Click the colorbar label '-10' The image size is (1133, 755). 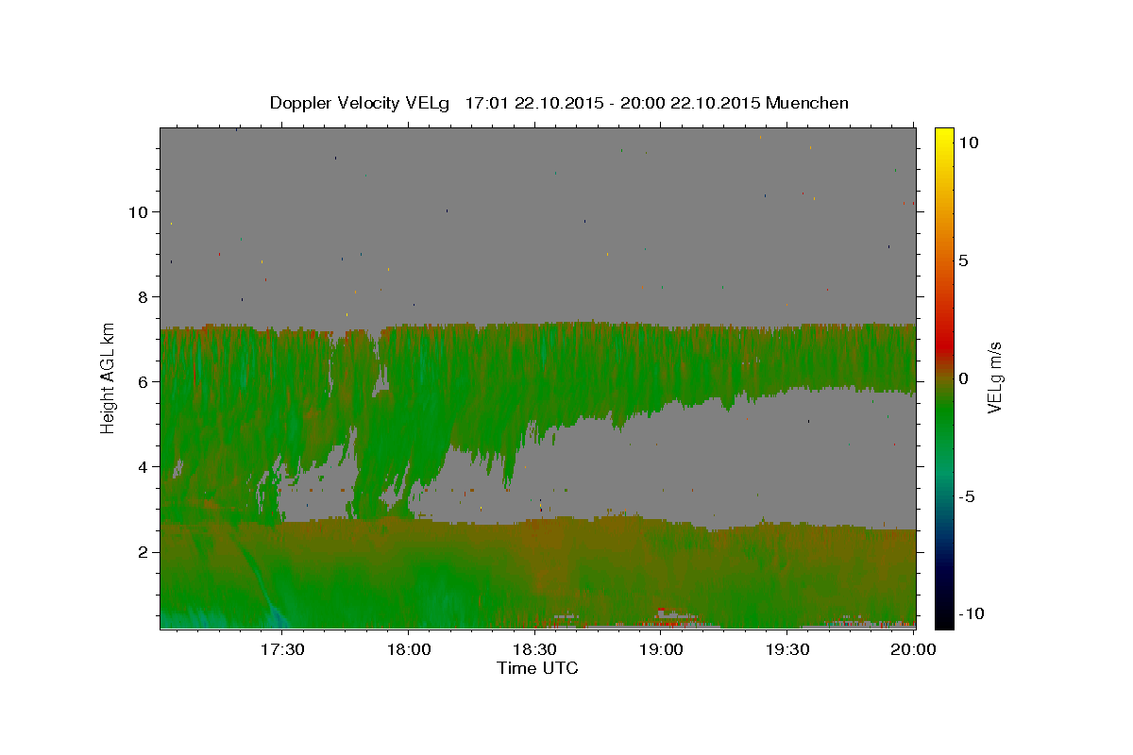pyautogui.click(x=971, y=614)
